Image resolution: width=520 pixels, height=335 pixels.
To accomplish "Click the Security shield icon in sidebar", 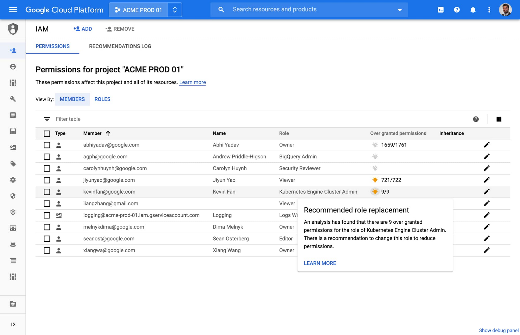I will click(13, 196).
